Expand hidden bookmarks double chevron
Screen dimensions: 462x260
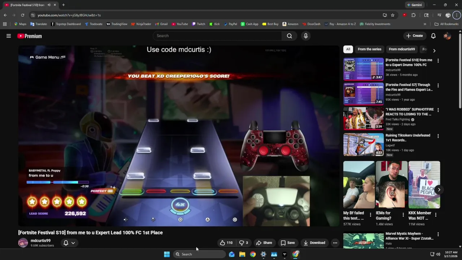[x=425, y=24]
